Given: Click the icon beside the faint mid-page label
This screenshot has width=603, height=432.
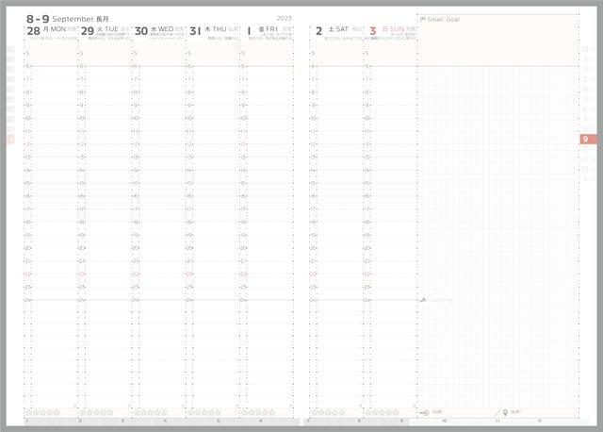Looking at the screenshot, I should point(423,300).
